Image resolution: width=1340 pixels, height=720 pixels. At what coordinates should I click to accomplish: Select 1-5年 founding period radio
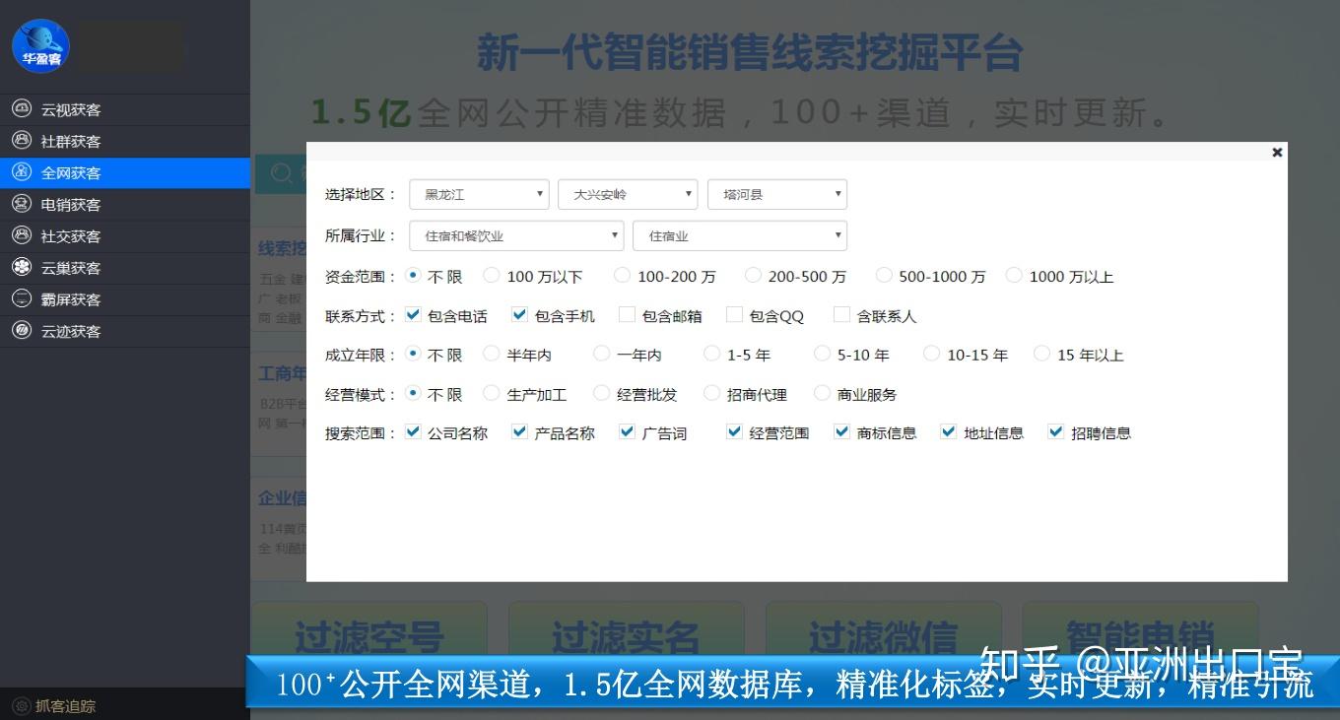click(711, 353)
